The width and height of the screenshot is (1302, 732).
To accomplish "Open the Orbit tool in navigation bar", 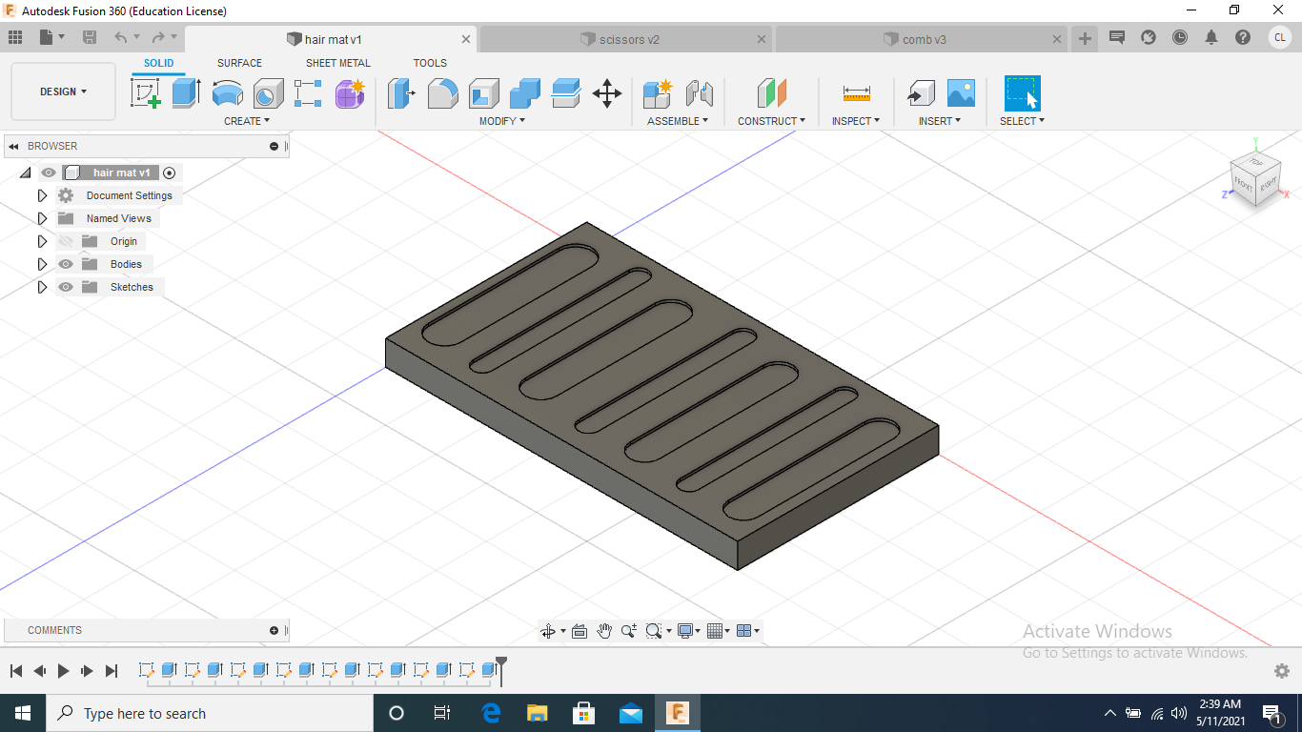I will 548,631.
